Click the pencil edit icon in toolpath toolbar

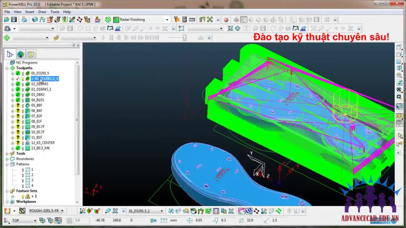coord(108,211)
